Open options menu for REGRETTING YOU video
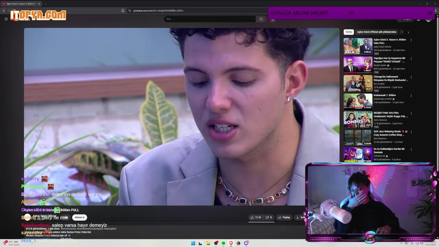Screen dimensions: 439x247 click(x=411, y=113)
